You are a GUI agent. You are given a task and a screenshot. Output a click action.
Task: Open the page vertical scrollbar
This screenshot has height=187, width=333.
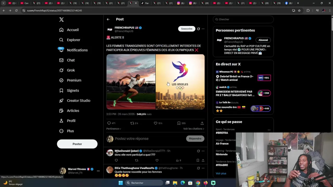[x=332, y=25]
